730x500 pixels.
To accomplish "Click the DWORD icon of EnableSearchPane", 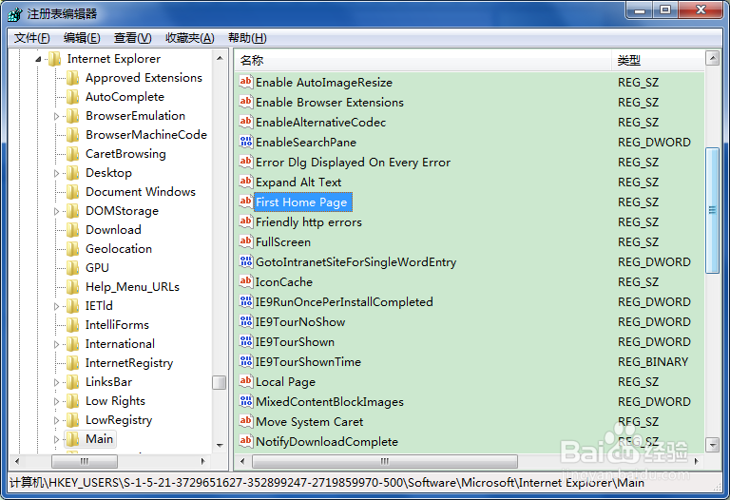I will 246,142.
